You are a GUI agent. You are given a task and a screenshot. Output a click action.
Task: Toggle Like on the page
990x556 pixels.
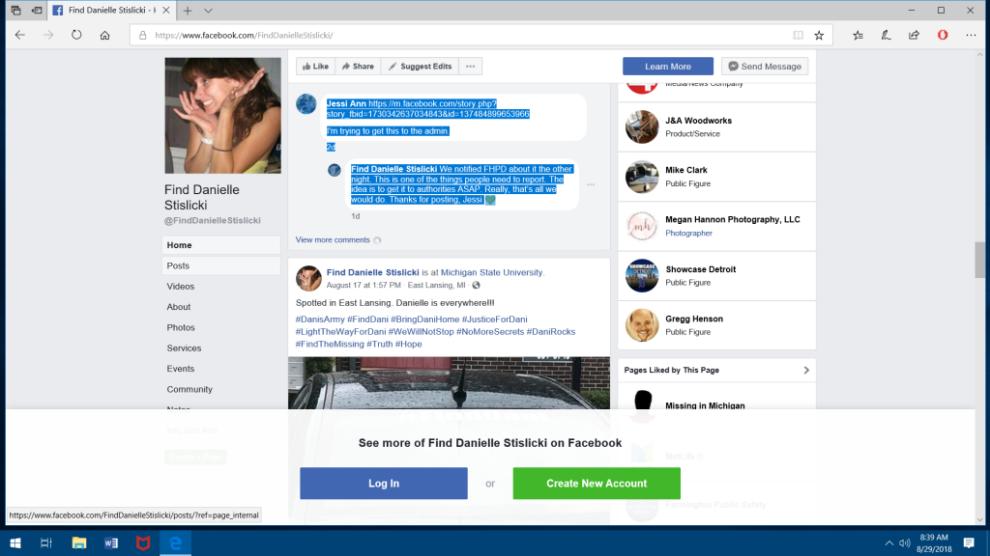[x=315, y=67]
